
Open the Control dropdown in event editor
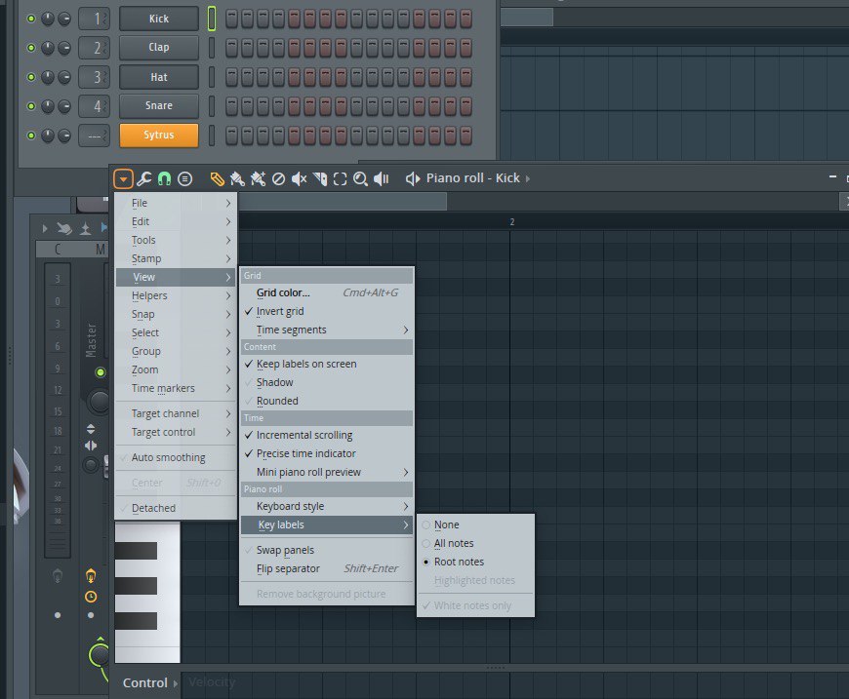150,682
